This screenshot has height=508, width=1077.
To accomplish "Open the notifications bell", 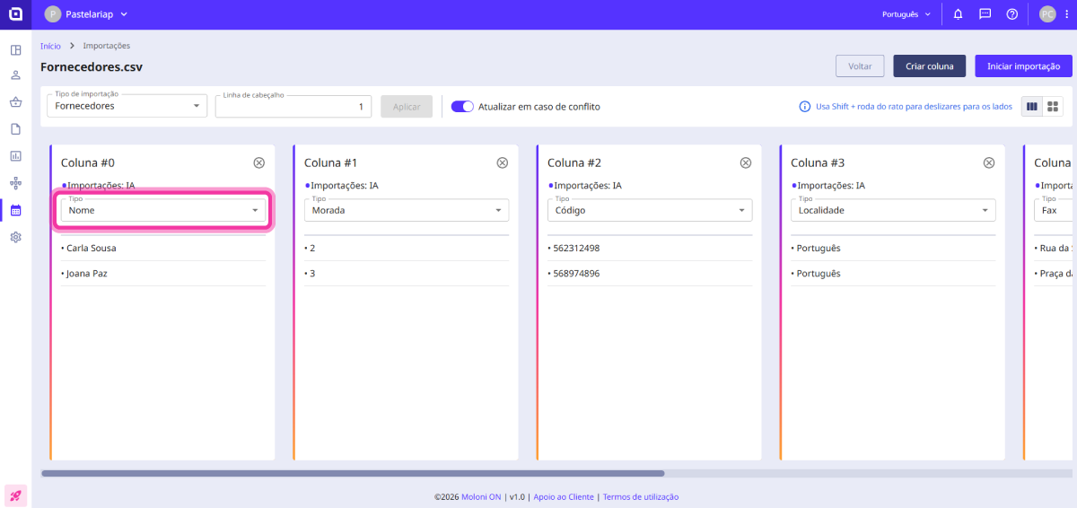I will [959, 14].
